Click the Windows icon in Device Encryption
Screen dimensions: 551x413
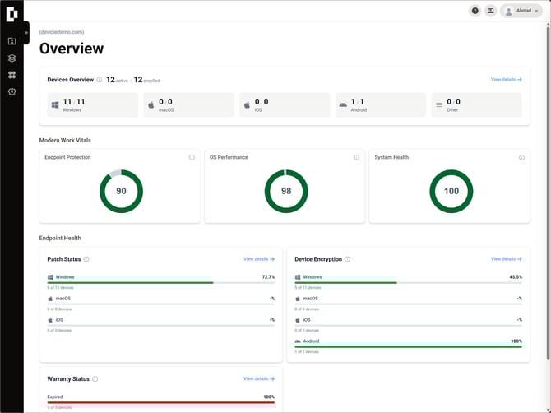[x=298, y=277]
